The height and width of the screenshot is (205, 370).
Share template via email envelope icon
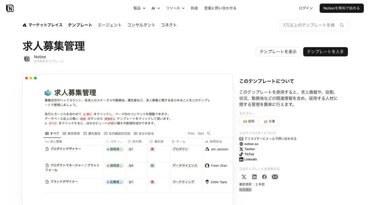pos(275,177)
